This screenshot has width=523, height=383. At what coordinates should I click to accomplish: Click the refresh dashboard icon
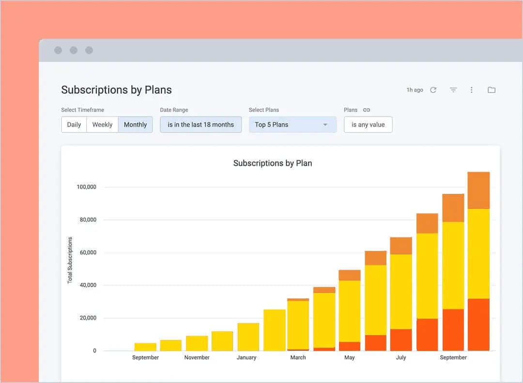[433, 90]
